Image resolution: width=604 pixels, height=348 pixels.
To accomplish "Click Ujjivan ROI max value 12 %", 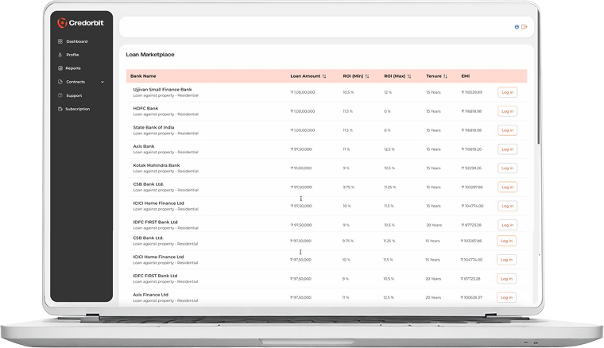I will pos(388,92).
